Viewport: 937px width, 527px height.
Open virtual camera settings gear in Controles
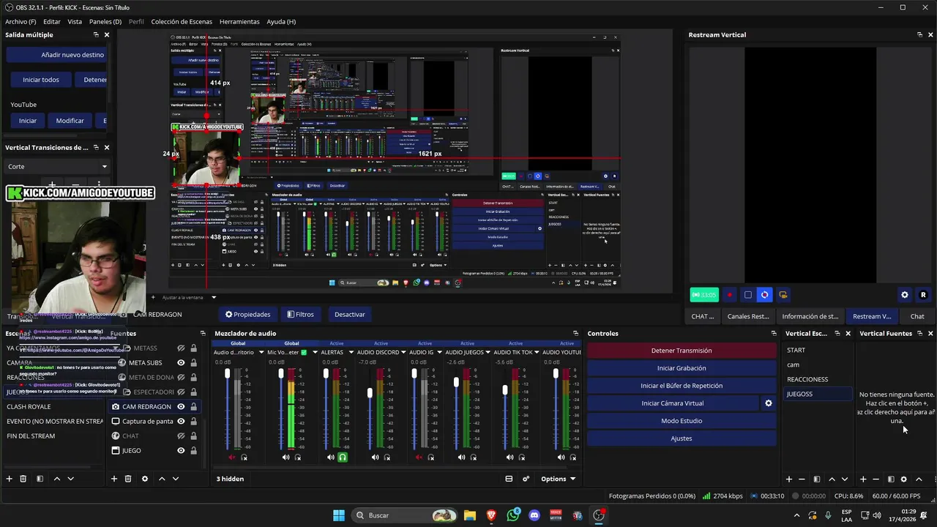click(x=769, y=403)
